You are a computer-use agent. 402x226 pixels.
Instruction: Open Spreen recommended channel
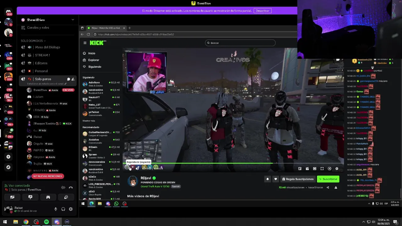[x=101, y=156]
